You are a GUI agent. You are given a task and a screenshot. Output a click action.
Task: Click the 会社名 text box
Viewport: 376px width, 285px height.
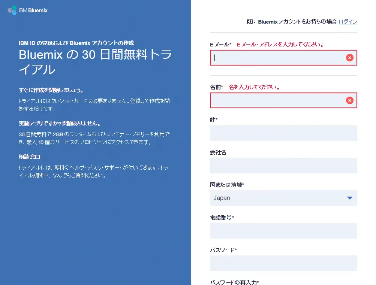283,166
